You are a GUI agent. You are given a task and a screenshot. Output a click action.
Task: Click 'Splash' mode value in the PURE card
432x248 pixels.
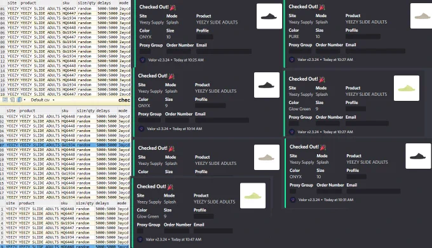coord(321,22)
